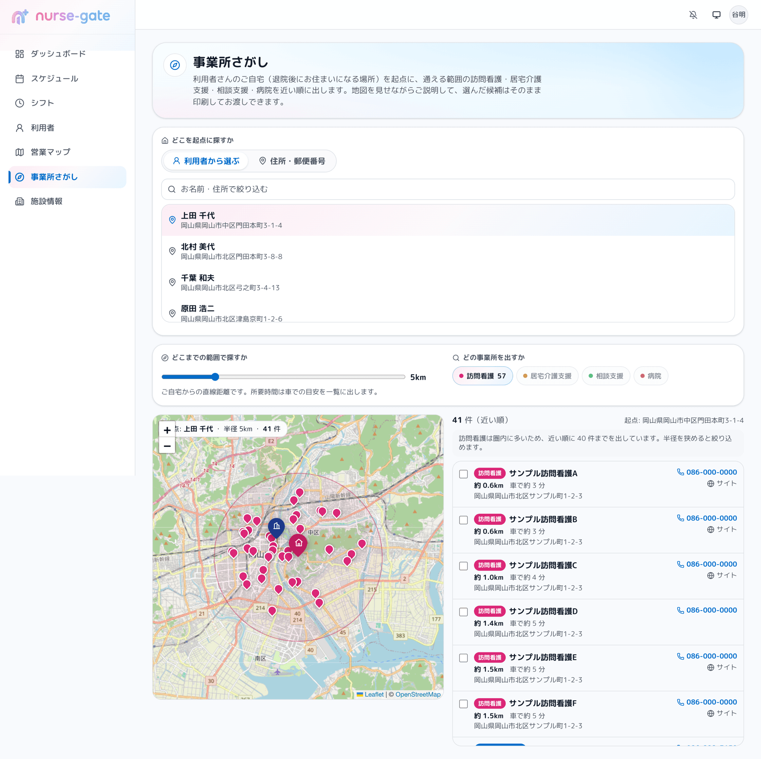
Task: Zoom out the map with minus button
Action: [167, 446]
